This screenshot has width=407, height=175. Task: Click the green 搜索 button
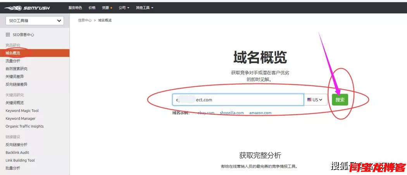[x=340, y=100]
